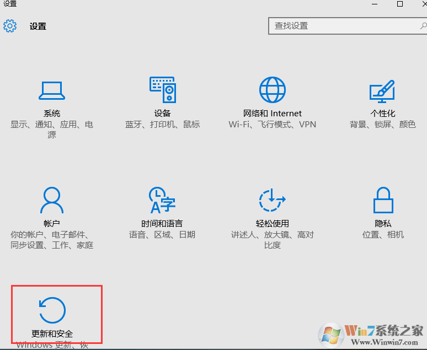Click the 隐私 (Privacy) padlock icon
The height and width of the screenshot is (350, 427).
tap(383, 200)
